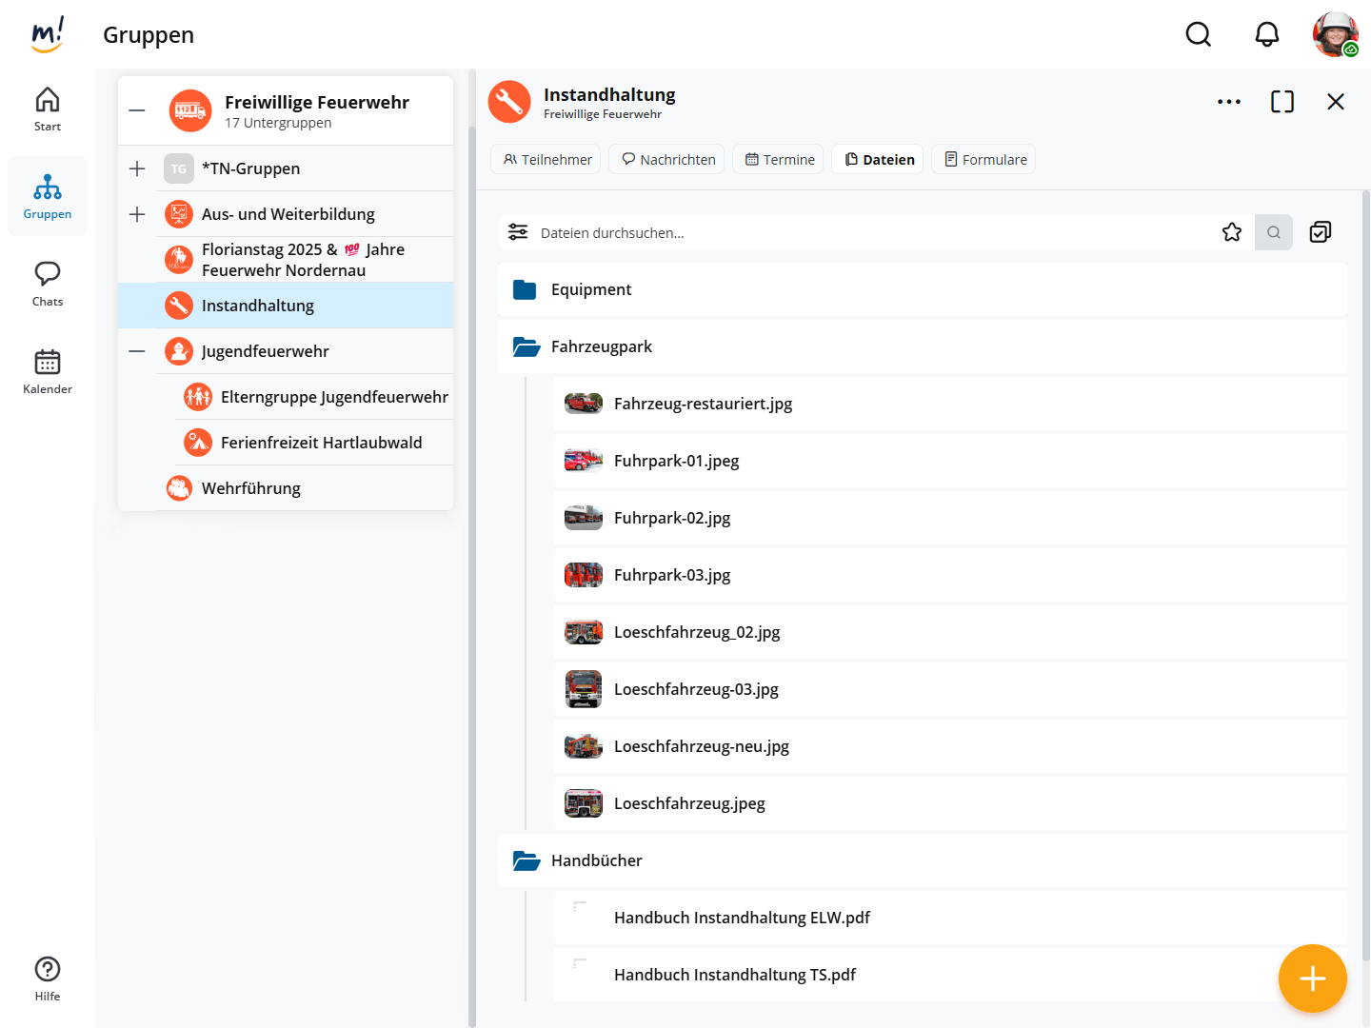Expand Aus- und Weiterbildung group
The image size is (1371, 1028).
coord(137,214)
